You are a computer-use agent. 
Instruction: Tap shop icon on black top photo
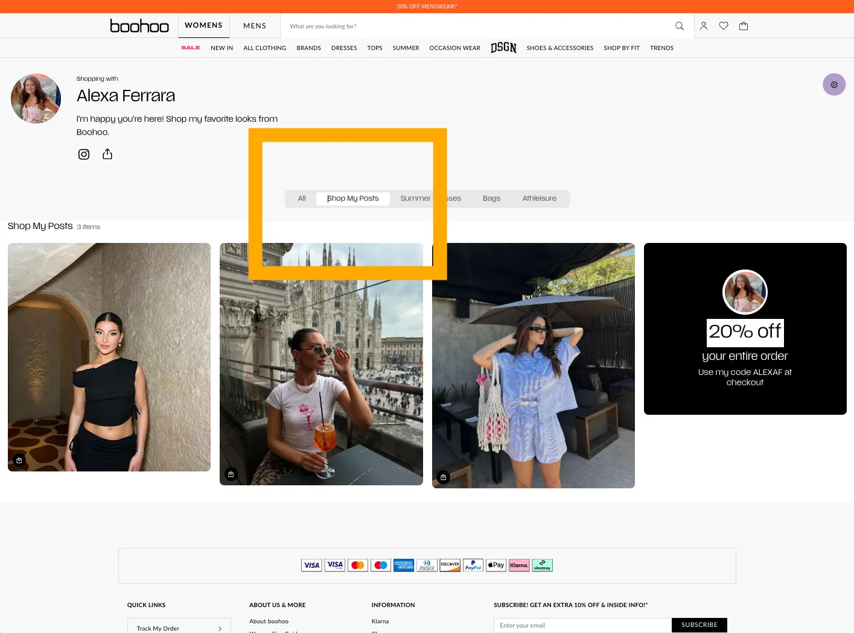pos(19,461)
